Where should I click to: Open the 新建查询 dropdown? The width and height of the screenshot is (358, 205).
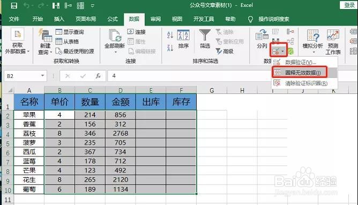point(45,42)
